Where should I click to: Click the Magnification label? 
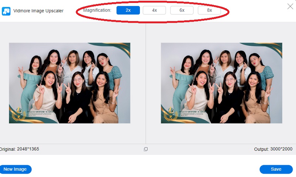pos(97,10)
